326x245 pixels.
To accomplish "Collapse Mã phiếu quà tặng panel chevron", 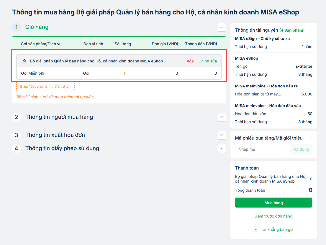I will coord(310,138).
